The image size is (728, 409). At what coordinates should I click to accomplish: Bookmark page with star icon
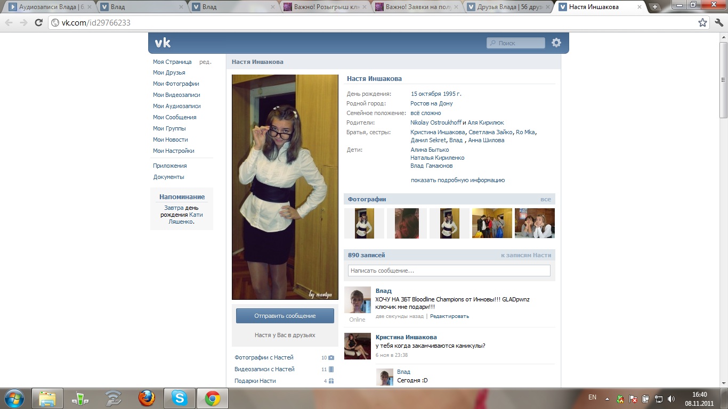click(x=702, y=23)
